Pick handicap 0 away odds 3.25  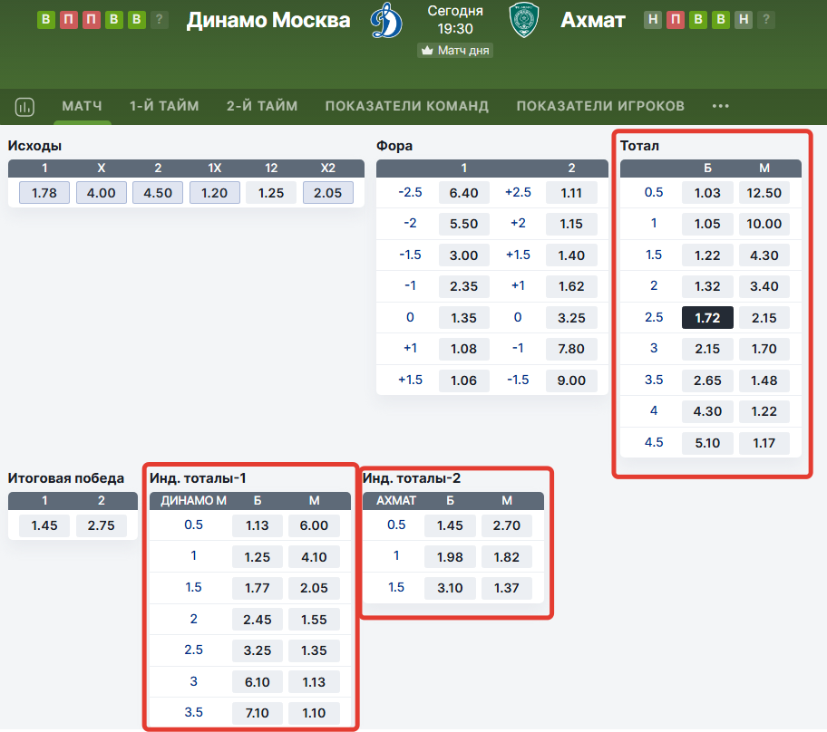(571, 318)
